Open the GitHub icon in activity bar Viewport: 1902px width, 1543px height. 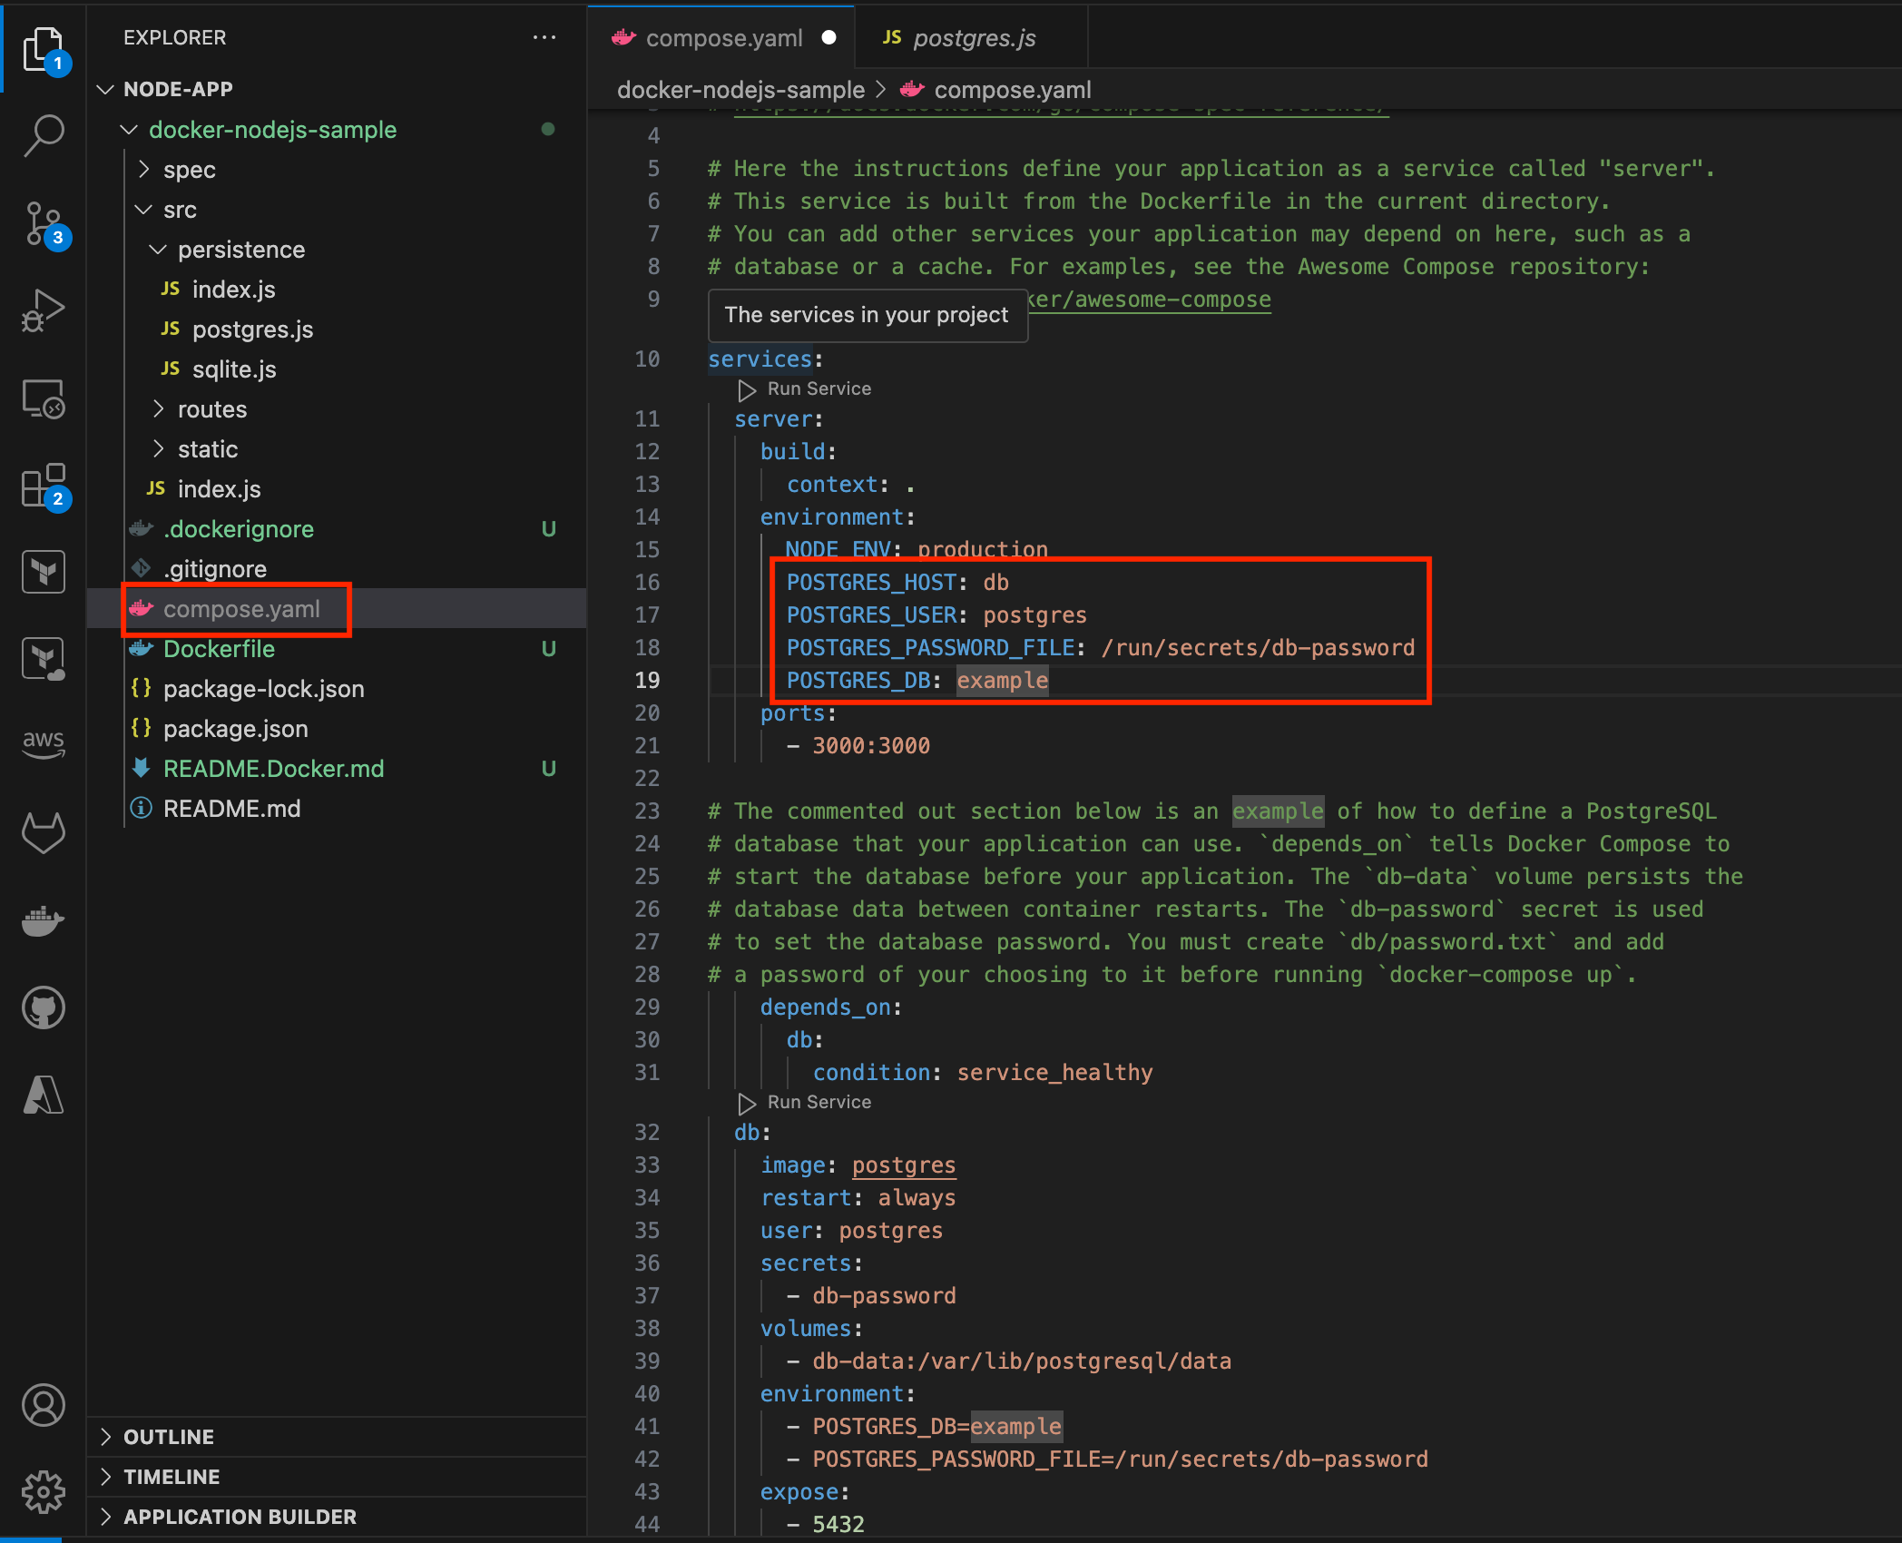(43, 1007)
